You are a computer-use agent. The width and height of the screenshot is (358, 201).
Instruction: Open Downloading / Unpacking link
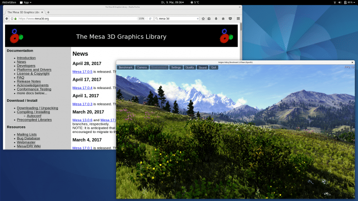[x=37, y=108]
